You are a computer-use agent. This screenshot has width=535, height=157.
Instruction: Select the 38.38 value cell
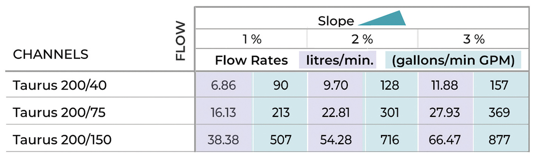point(224,139)
